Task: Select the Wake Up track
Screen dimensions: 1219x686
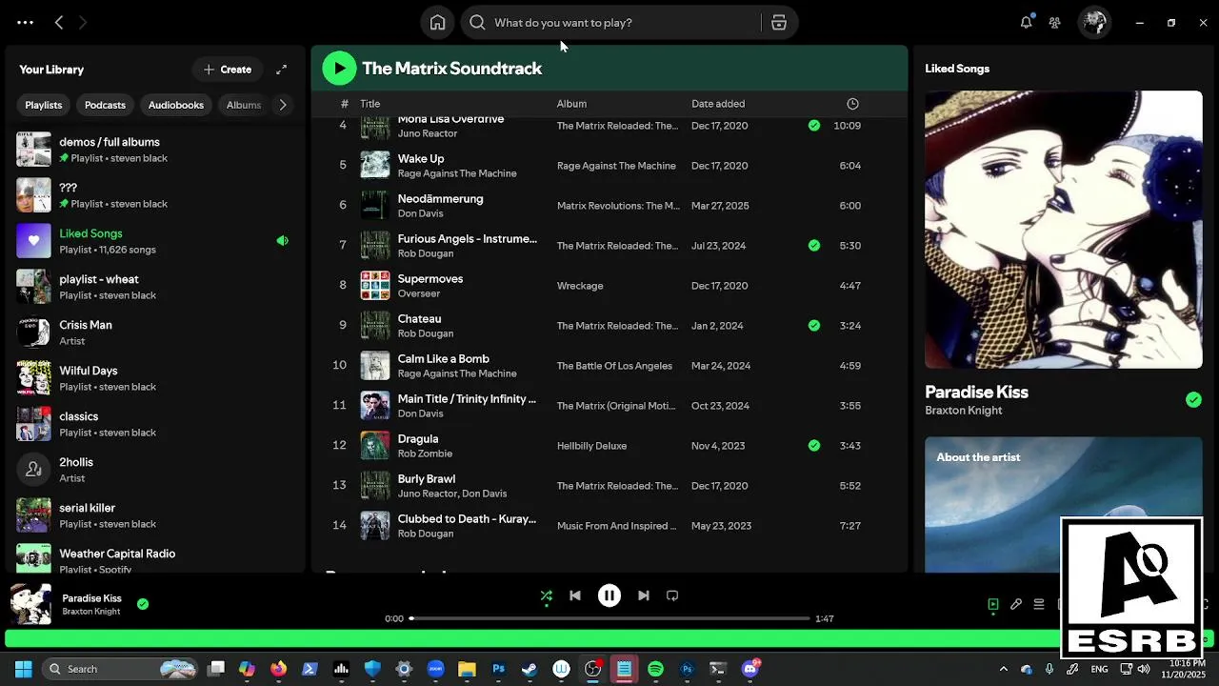Action: click(609, 166)
